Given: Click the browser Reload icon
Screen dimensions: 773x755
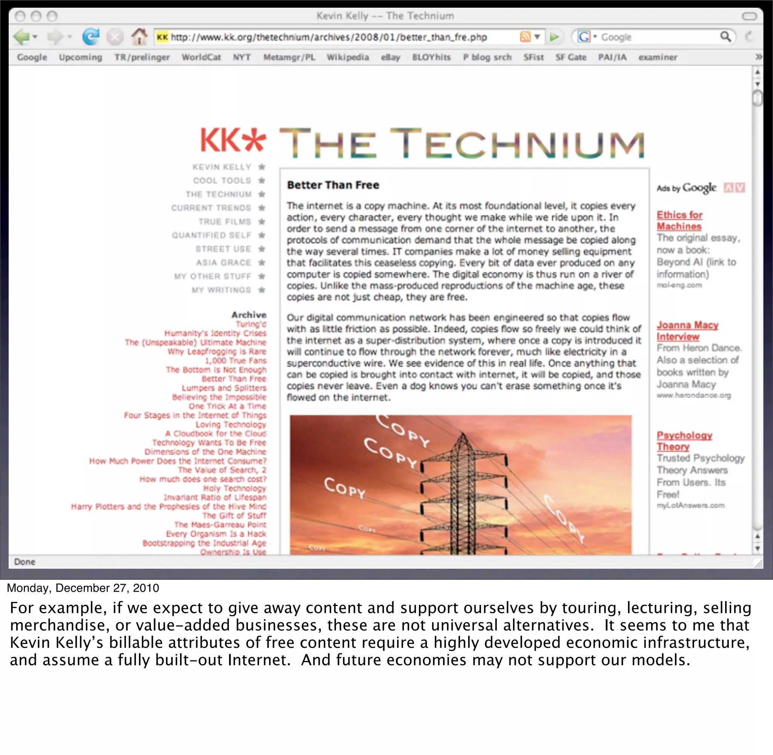Looking at the screenshot, I should click(91, 37).
